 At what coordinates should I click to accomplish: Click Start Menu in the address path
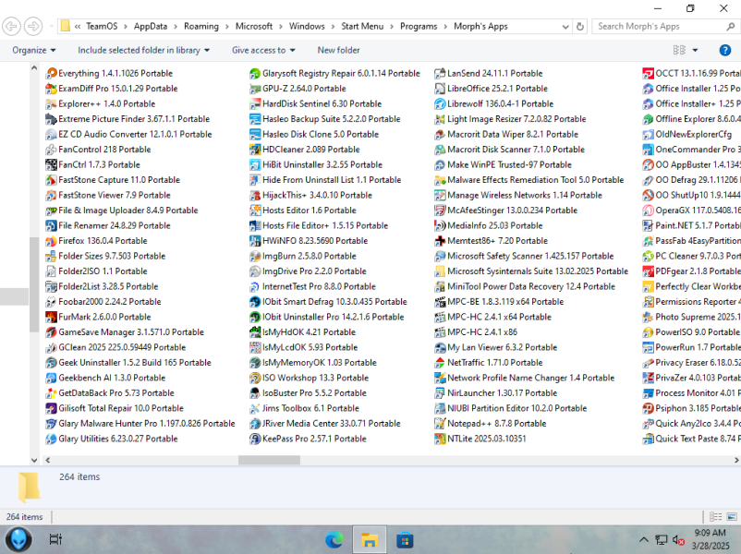(362, 27)
